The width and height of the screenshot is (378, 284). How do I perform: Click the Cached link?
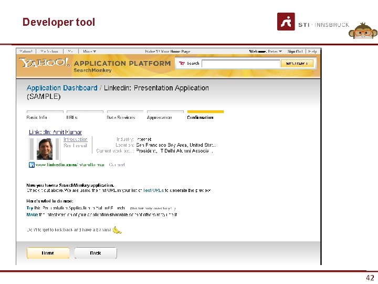pyautogui.click(x=117, y=165)
